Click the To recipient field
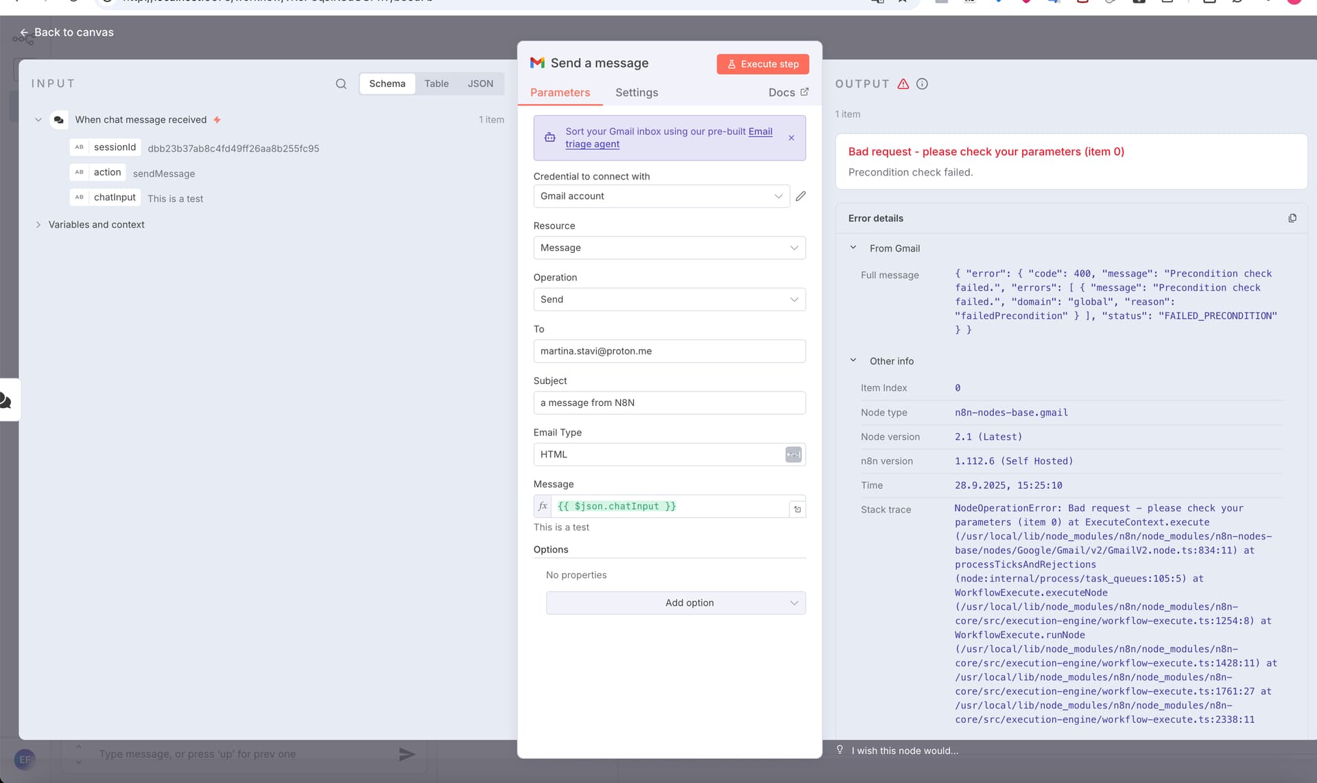Image resolution: width=1317 pixels, height=783 pixels. point(669,351)
